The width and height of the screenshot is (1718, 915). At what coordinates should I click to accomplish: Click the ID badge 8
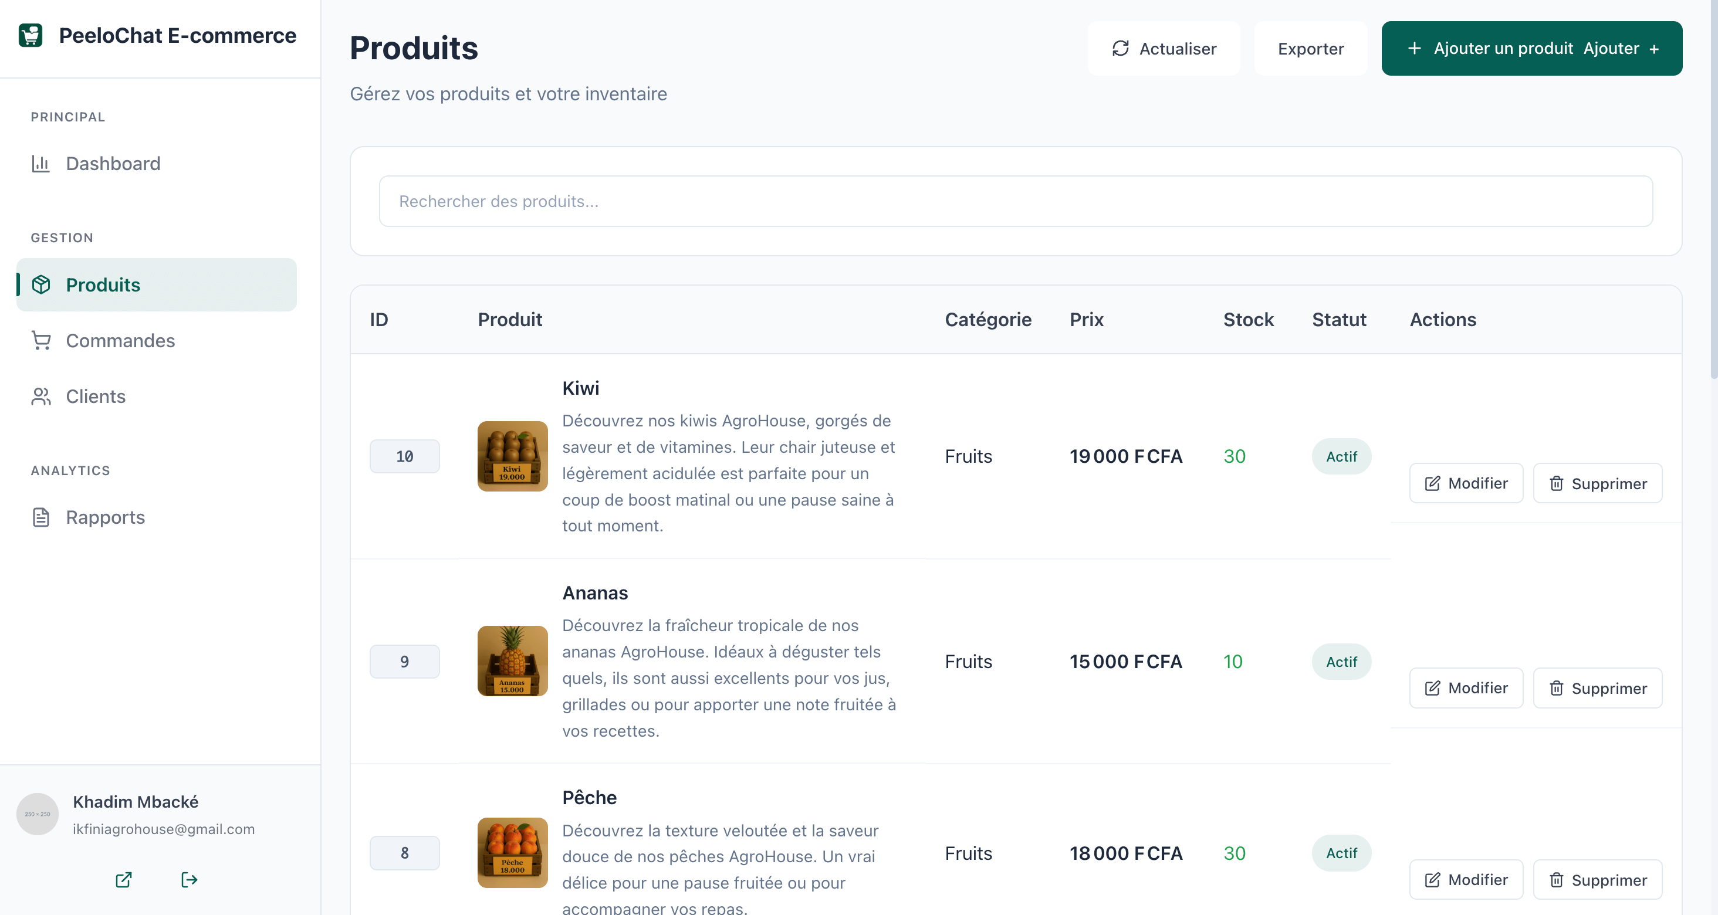[404, 852]
